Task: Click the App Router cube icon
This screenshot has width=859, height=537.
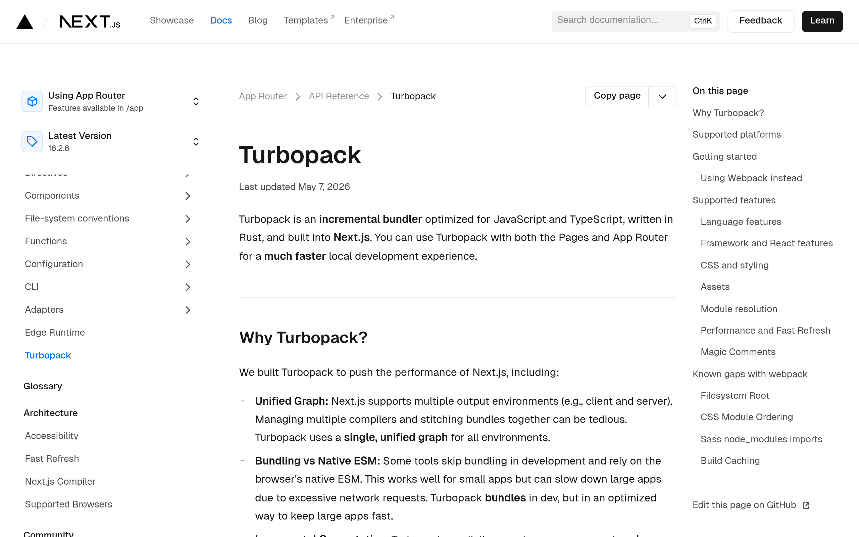Action: [x=32, y=101]
